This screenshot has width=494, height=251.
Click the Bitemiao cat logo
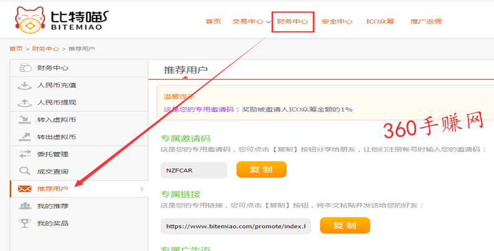pos(31,20)
